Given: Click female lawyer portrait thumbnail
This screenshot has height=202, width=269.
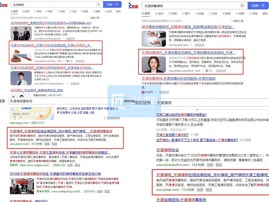Looking at the screenshot, I should click(154, 65).
